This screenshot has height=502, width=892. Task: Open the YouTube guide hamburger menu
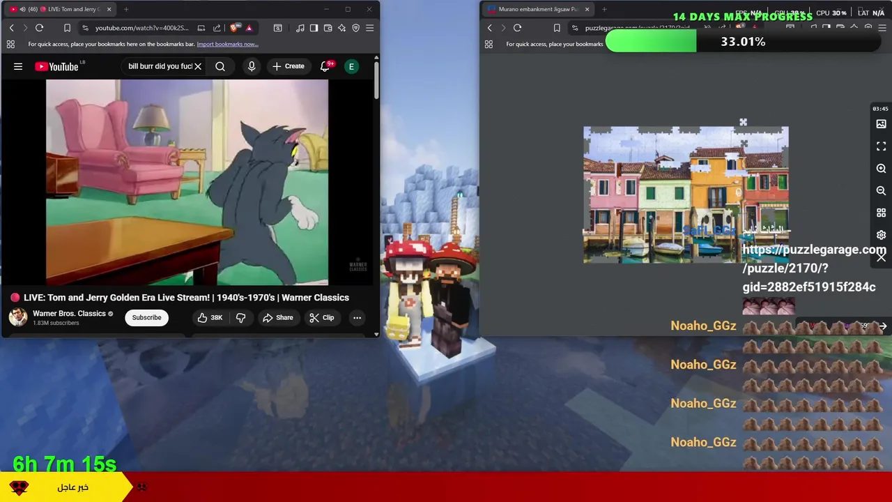[18, 66]
